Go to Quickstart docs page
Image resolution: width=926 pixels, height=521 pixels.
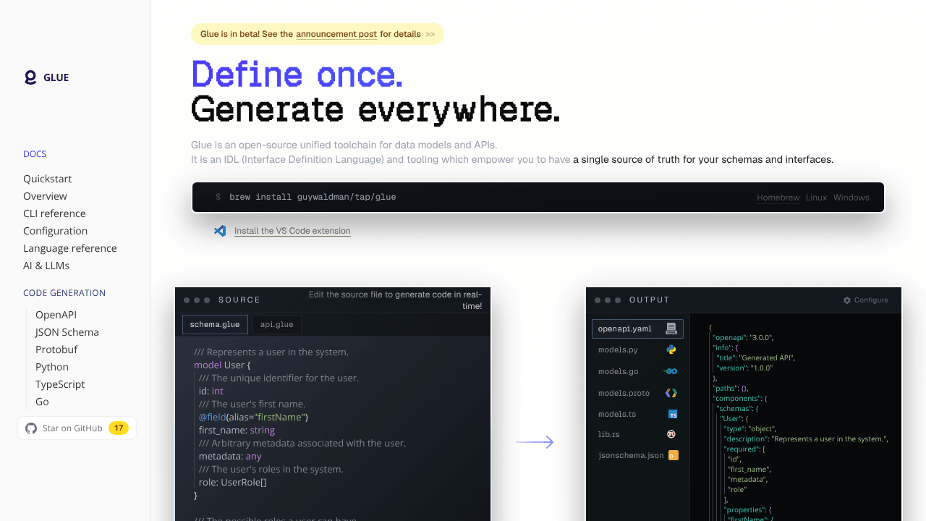tap(47, 179)
